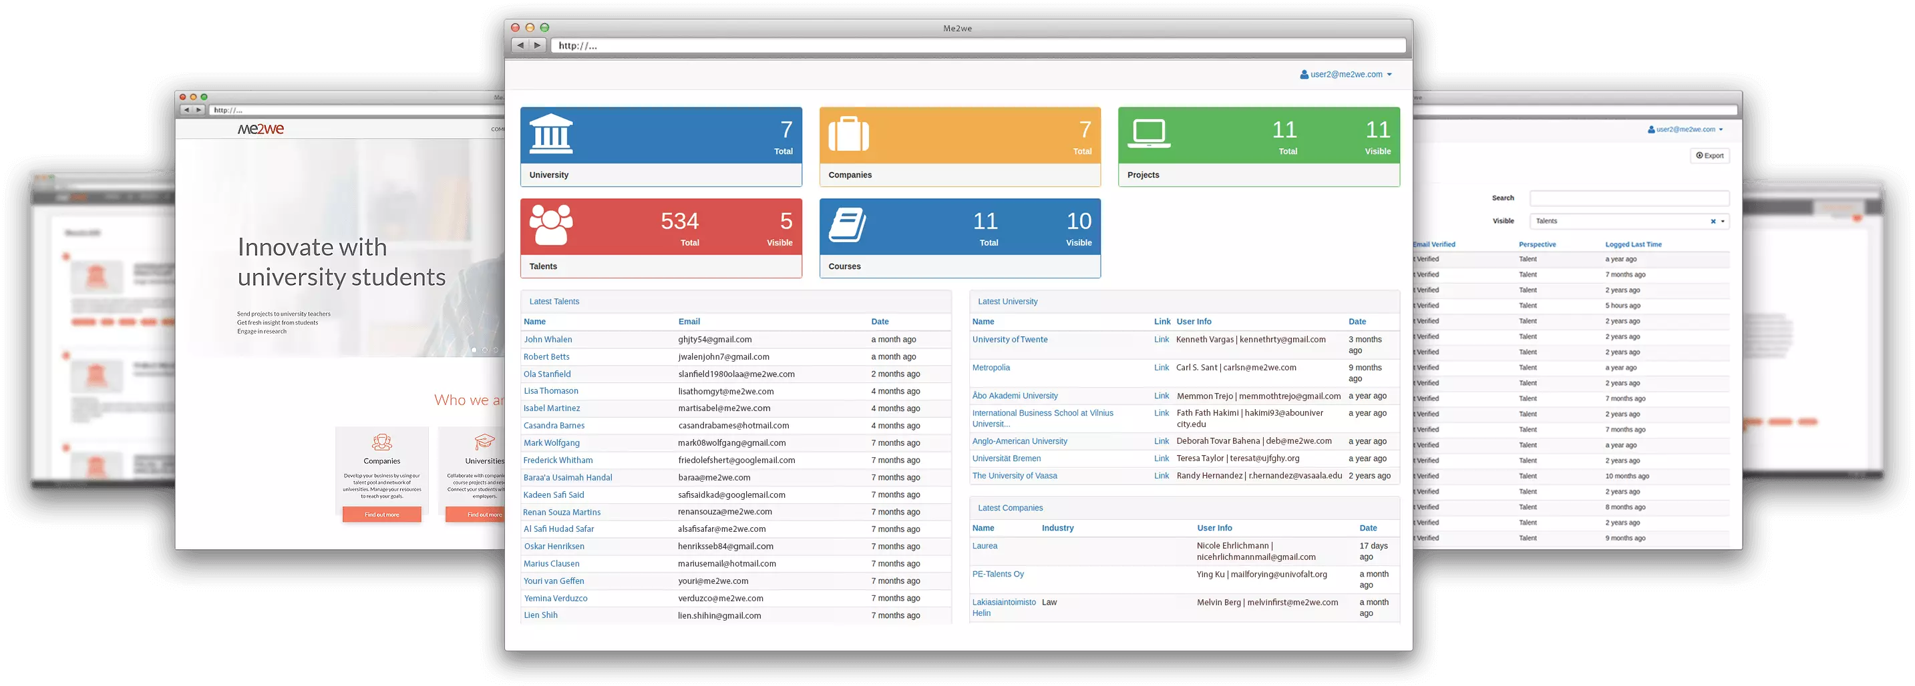Open talent Mark Wolfgang

[552, 443]
